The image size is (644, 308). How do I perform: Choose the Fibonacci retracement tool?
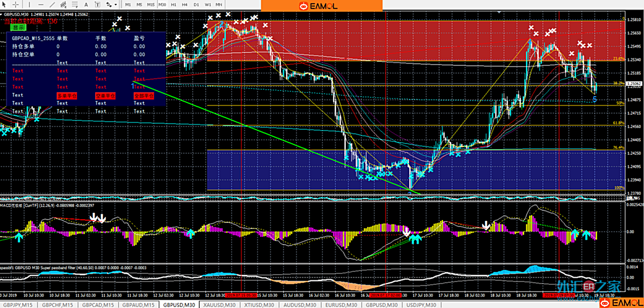tap(75, 4)
